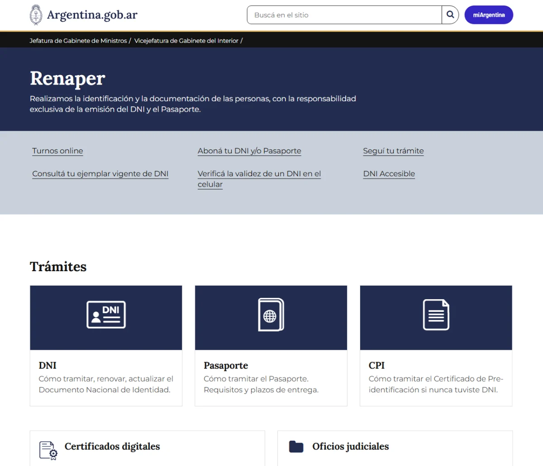543x466 pixels.
Task: Open the Seguí tu trámite link
Action: (394, 151)
